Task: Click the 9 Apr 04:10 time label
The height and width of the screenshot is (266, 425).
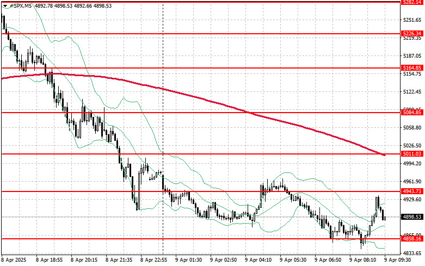Action: (258, 260)
